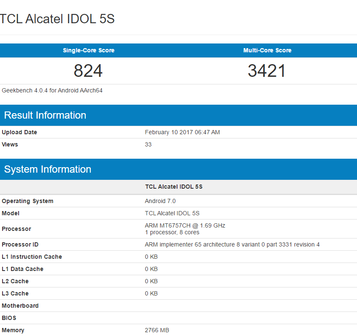Screen dimensions: 357x336
Task: Select the Memory value 2766 MB
Action: pyautogui.click(x=157, y=331)
